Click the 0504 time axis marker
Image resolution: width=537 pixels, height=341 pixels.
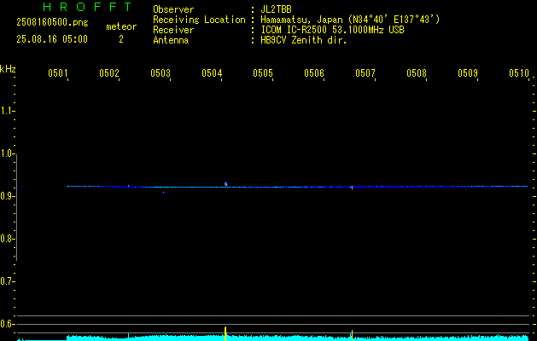pyautogui.click(x=211, y=73)
